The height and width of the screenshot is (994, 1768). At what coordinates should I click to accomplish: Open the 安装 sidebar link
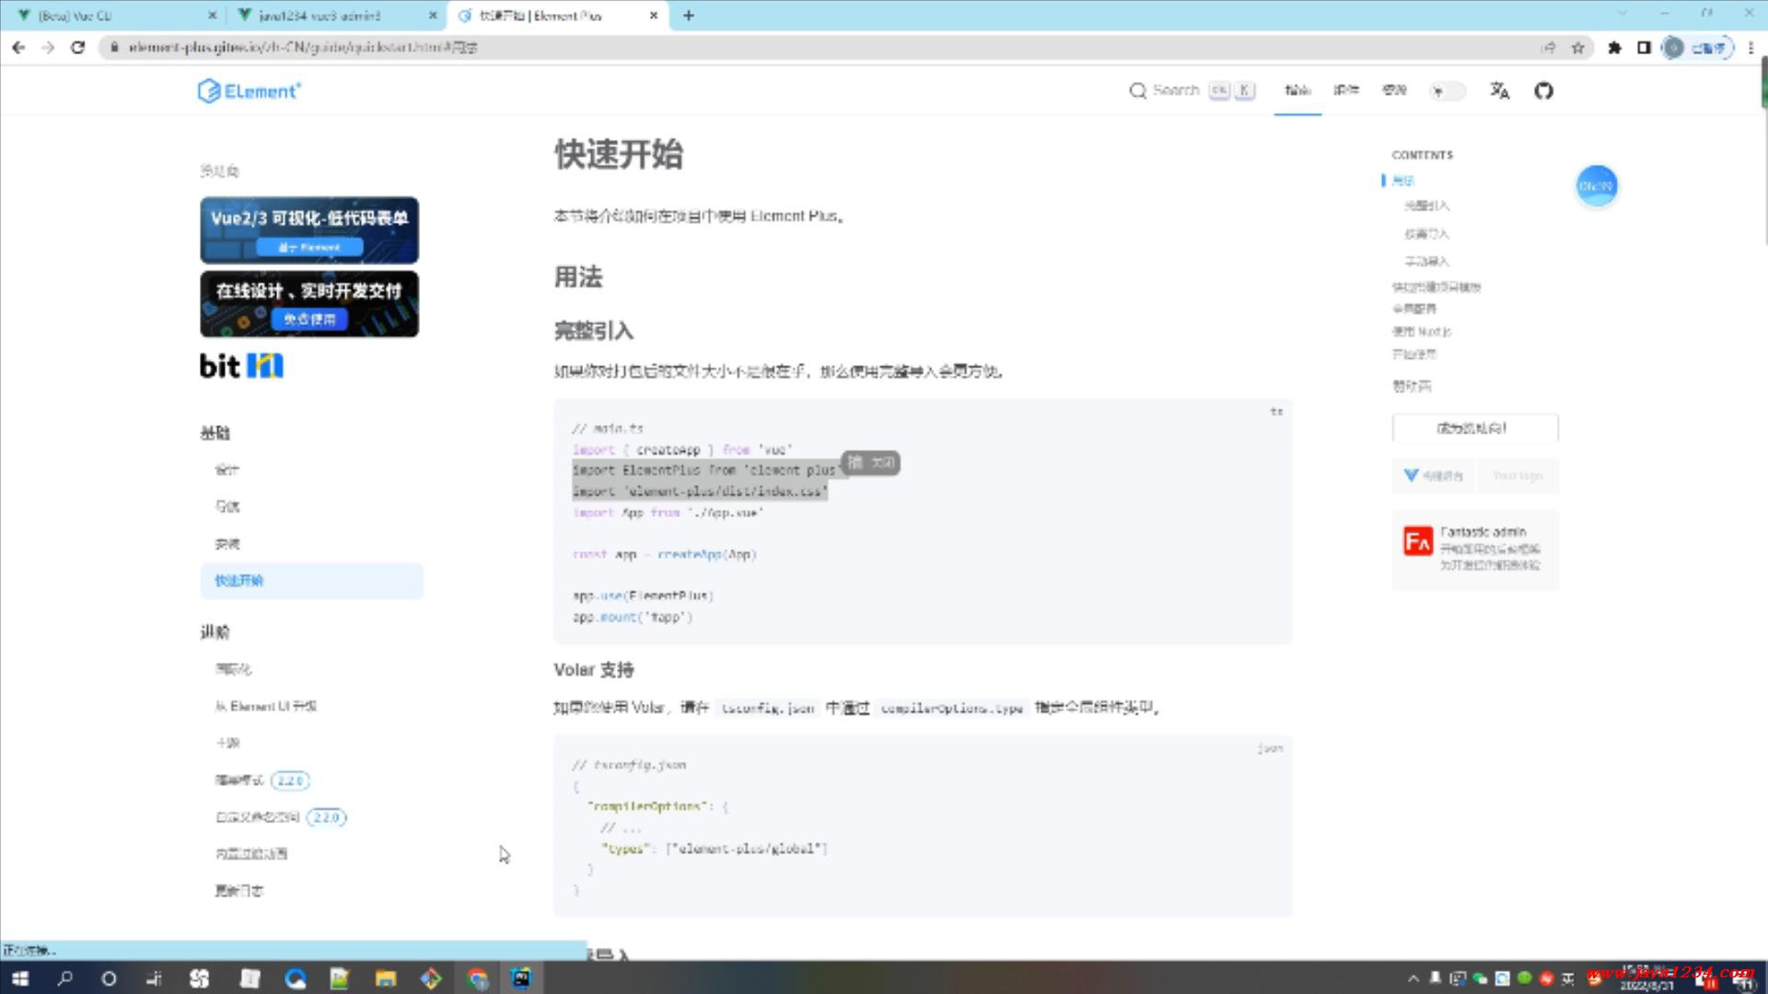(227, 544)
